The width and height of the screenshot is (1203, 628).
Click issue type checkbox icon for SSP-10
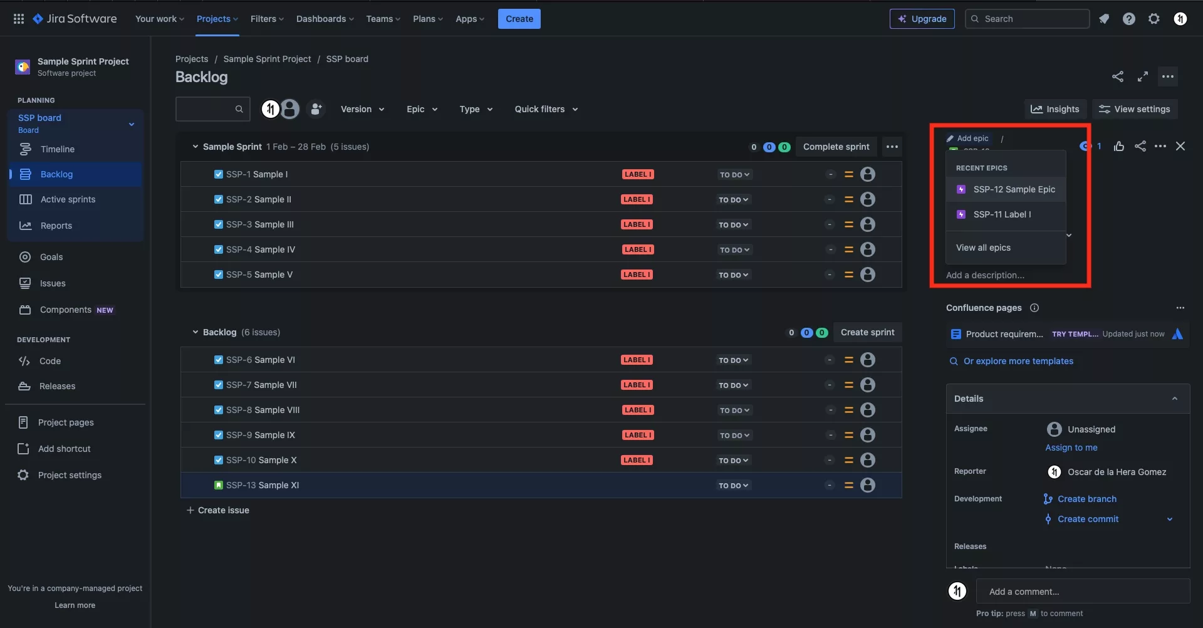coord(219,460)
